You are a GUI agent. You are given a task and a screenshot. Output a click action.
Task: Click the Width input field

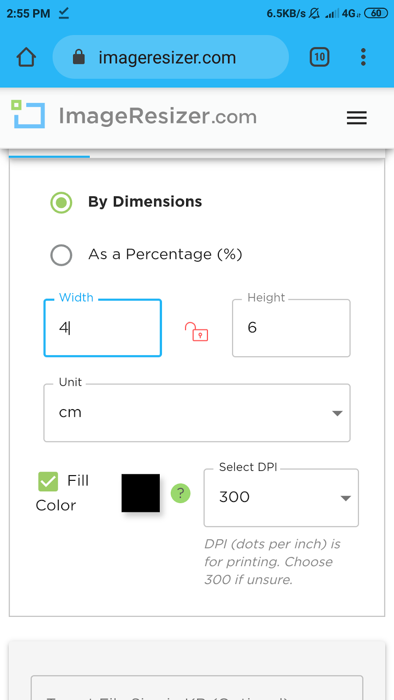103,328
